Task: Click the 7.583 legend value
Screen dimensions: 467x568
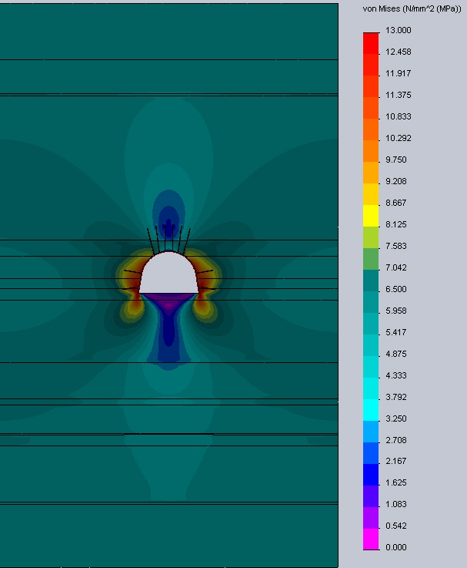Action: click(x=396, y=246)
